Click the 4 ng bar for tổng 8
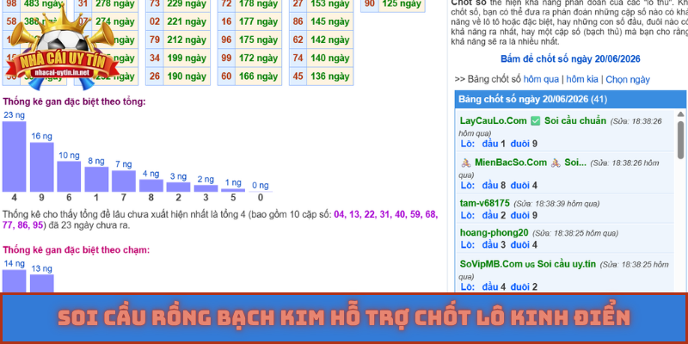688x344 pixels. tap(151, 186)
